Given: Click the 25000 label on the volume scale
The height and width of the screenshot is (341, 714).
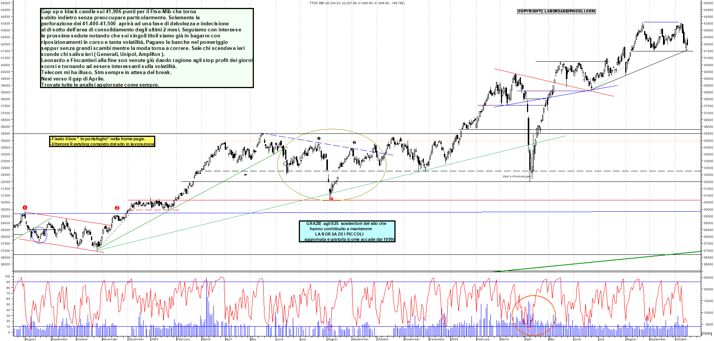Looking at the screenshot, I should point(708,277).
